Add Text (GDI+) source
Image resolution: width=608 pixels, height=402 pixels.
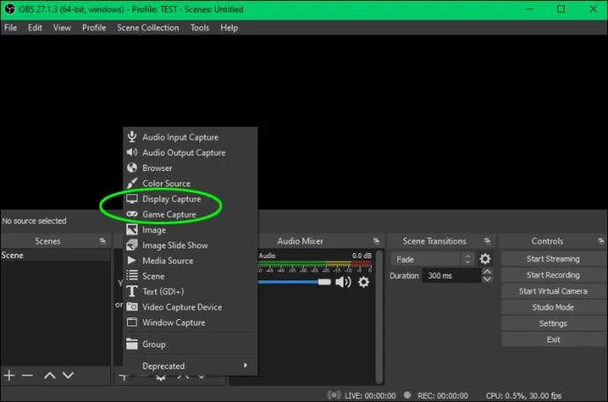click(x=190, y=292)
